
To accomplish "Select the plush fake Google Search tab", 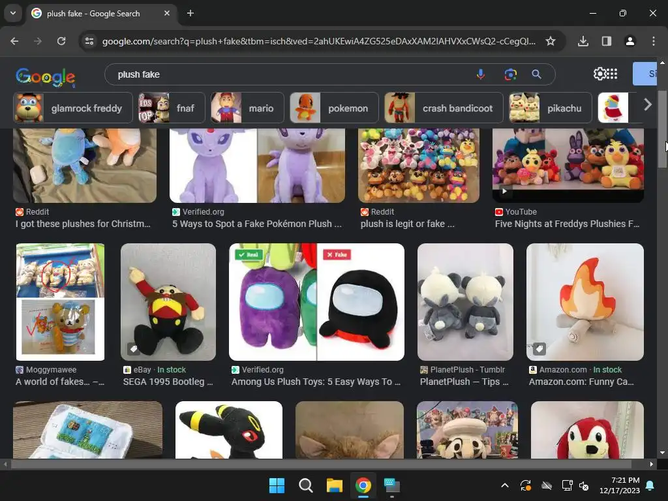I will (101, 13).
